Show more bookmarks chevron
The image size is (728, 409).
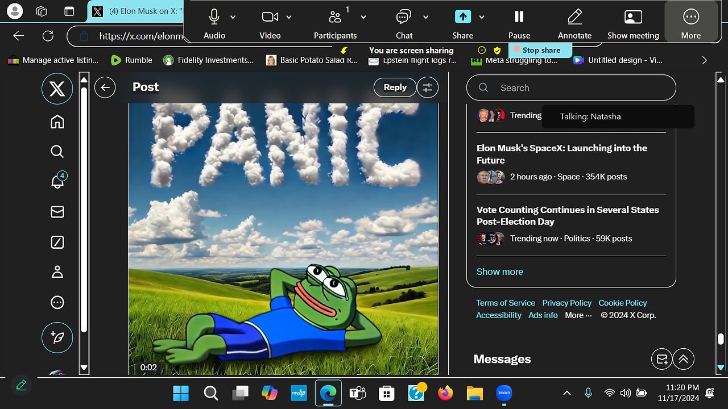pyautogui.click(x=704, y=60)
